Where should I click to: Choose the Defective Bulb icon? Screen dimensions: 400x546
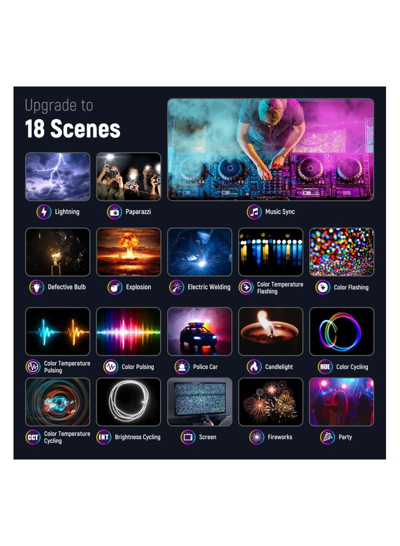click(x=37, y=287)
